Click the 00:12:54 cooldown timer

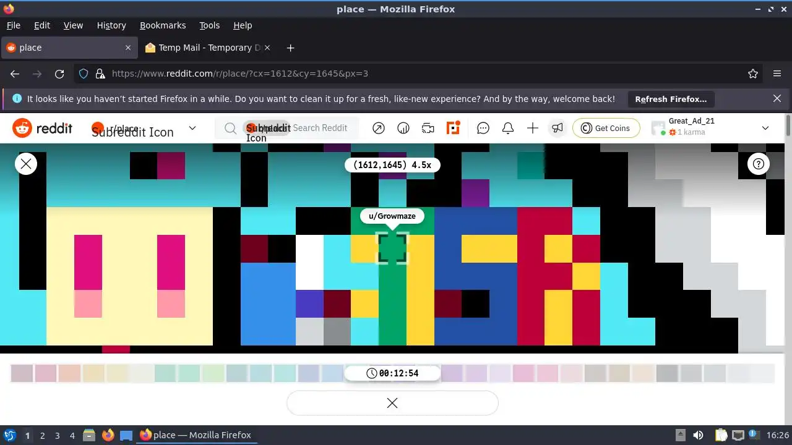click(392, 373)
